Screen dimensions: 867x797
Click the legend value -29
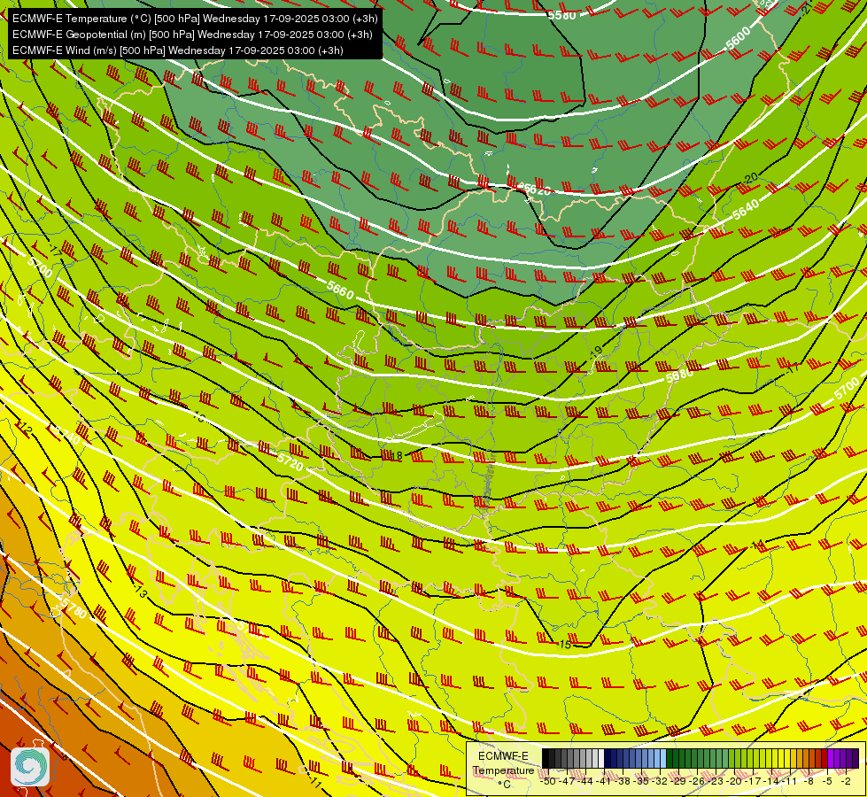(x=678, y=781)
